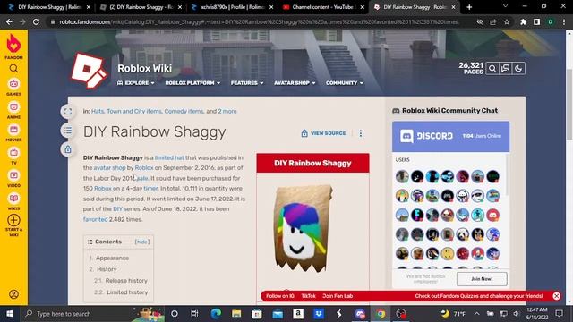Follow the 'avatar shop' link
Screen dimensions: 573x322
tap(109, 168)
